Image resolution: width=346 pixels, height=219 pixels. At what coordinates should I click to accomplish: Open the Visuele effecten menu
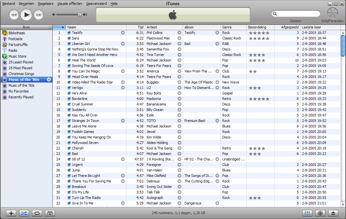pyautogui.click(x=70, y=4)
